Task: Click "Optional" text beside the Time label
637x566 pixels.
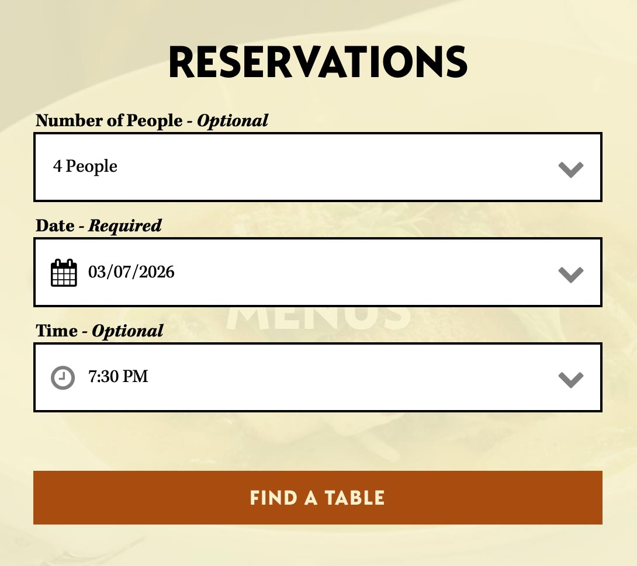Action: click(128, 331)
